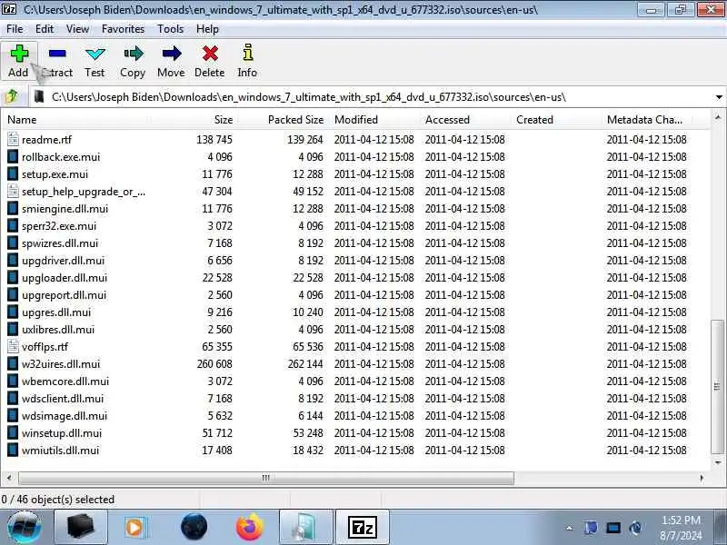Select sperr32.exe.mui file
This screenshot has width=727, height=545.
tap(59, 225)
